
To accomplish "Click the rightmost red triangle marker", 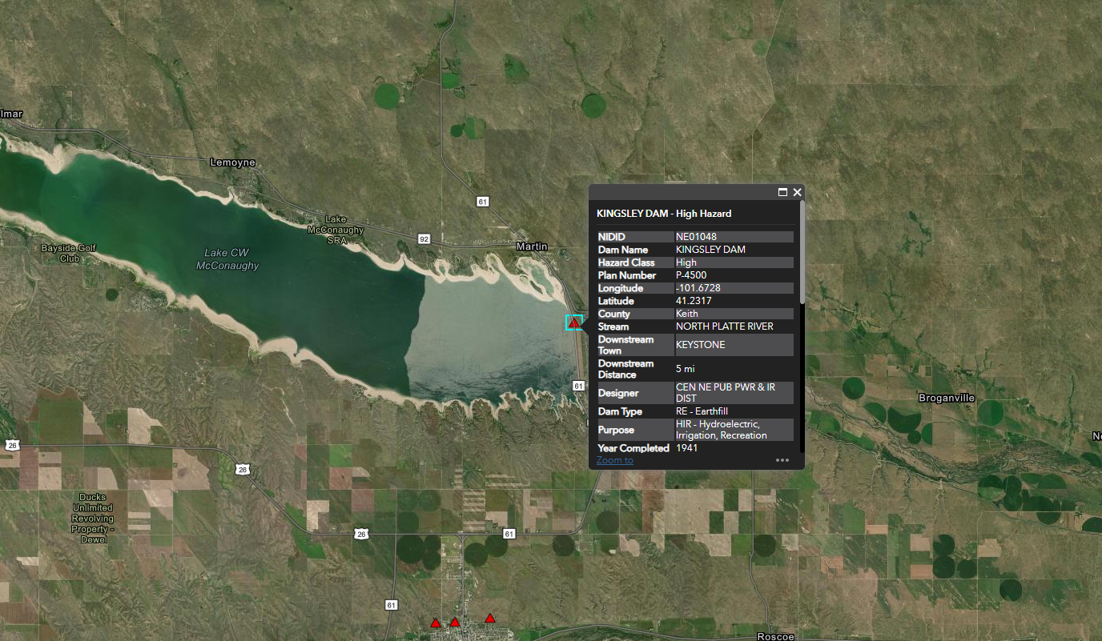I will 489,618.
